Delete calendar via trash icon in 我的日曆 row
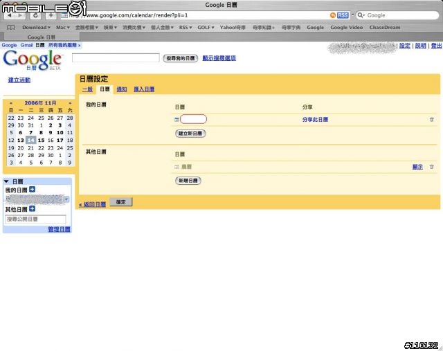 (431, 120)
